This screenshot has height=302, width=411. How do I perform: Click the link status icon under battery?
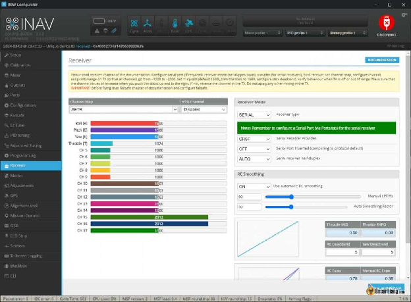tap(114, 31)
